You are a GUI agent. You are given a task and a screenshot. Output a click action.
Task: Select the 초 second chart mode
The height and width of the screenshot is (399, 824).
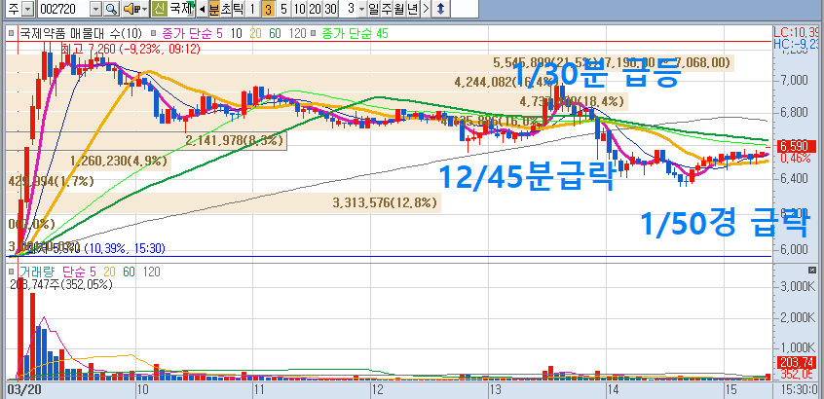(226, 9)
